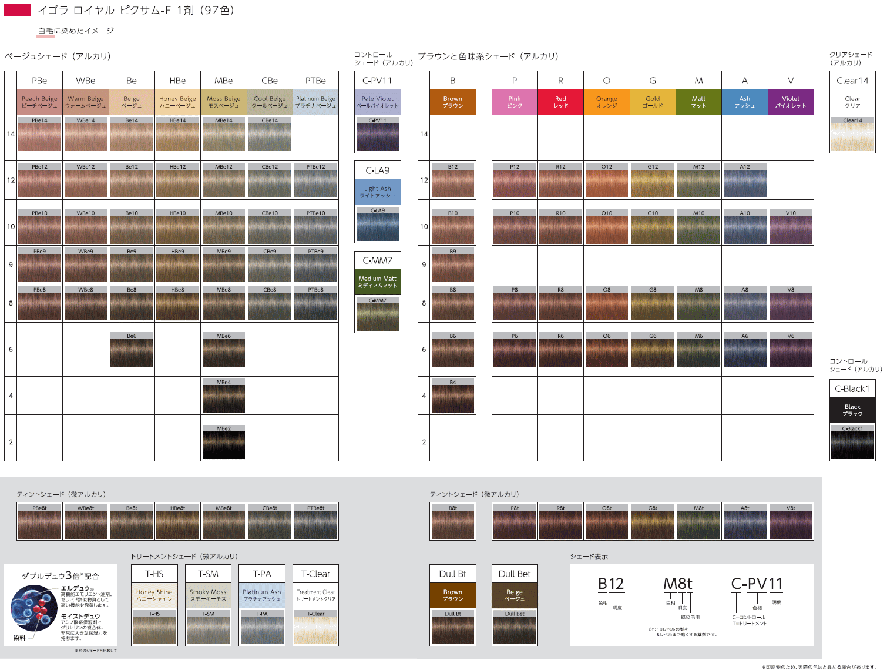
Task: Select the C-PV11 Pale Violet swatch
Action: (x=378, y=135)
